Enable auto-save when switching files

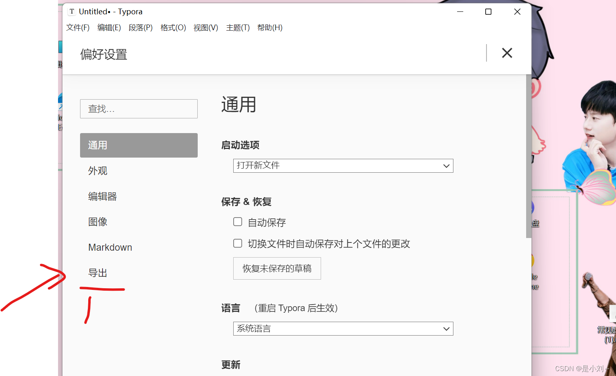tap(237, 243)
